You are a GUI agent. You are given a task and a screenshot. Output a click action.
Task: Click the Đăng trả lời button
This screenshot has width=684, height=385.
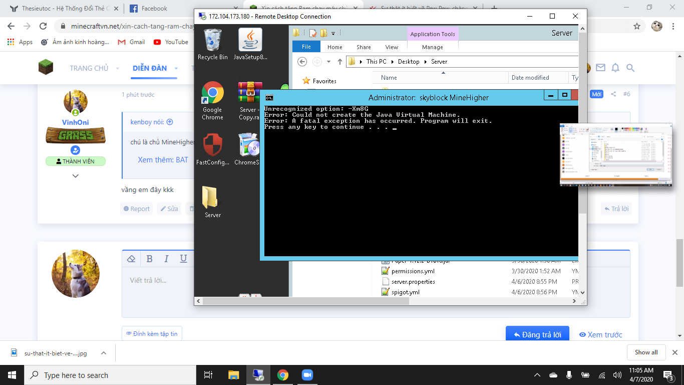pos(537,334)
